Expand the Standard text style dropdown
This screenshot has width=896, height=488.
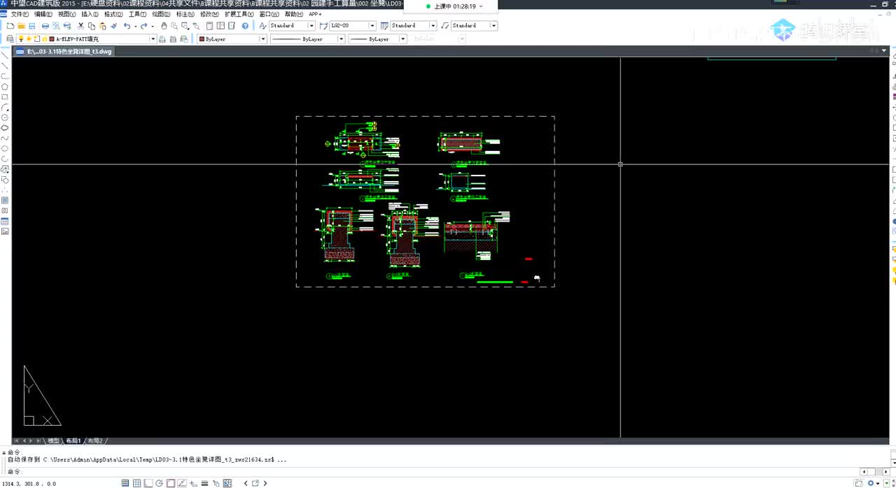tap(310, 26)
